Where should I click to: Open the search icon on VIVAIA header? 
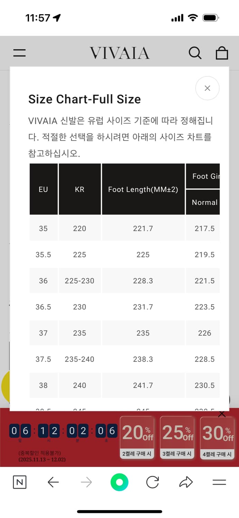pyautogui.click(x=195, y=53)
